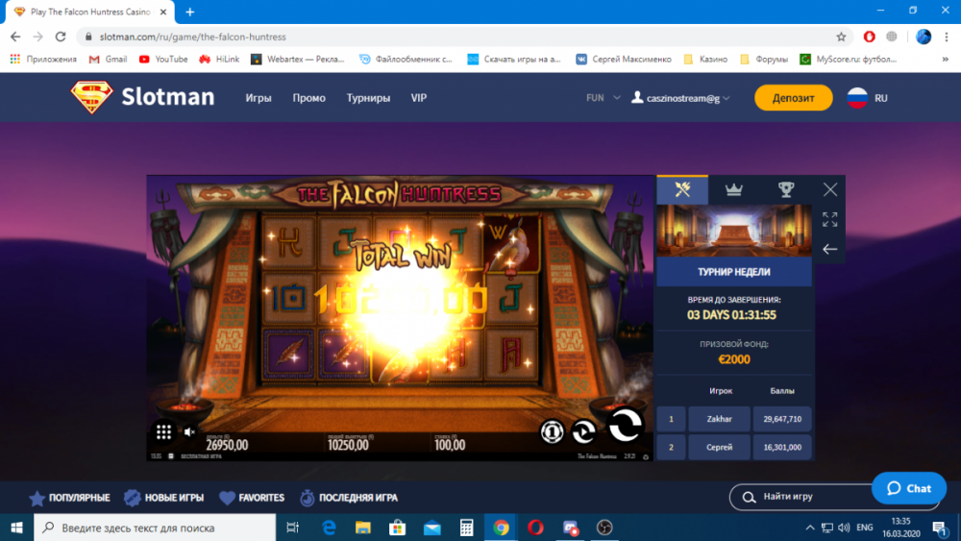The image size is (961, 541).
Task: Open the slot game menu grid icon
Action: tap(164, 431)
